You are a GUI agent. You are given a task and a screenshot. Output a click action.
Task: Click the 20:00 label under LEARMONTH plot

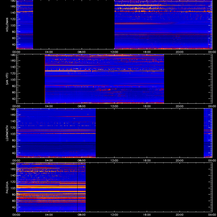point(180,161)
